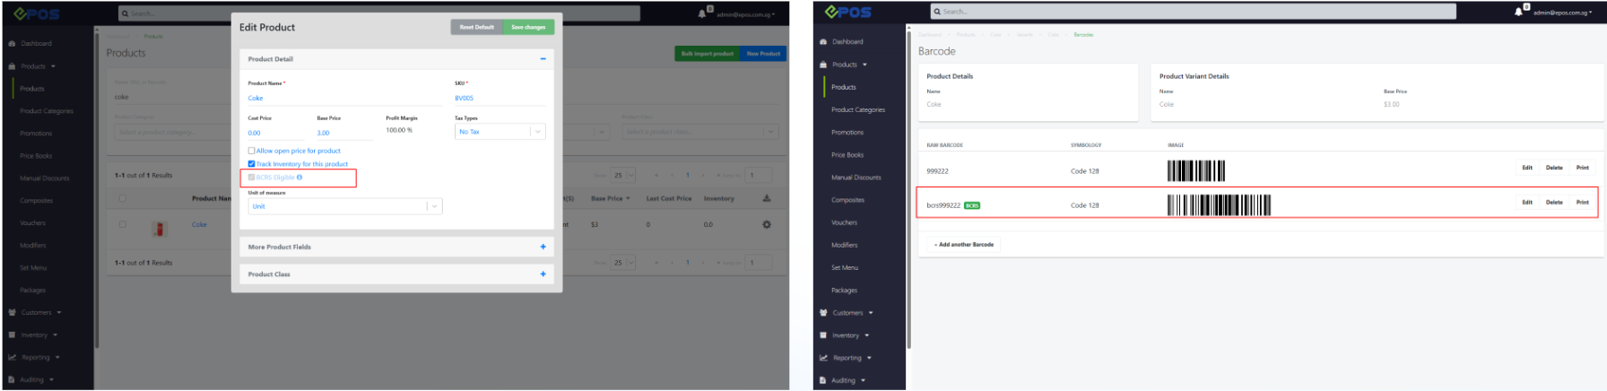1607x391 pixels.
Task: Open Packages in the Barcode window sidebar
Action: (x=845, y=291)
